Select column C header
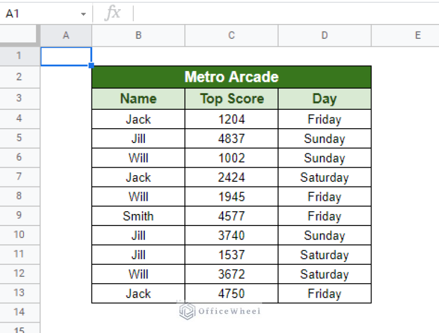 (231, 35)
